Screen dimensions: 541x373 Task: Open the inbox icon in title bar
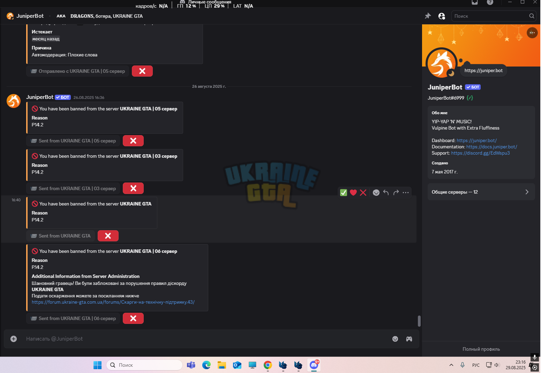point(475,2)
